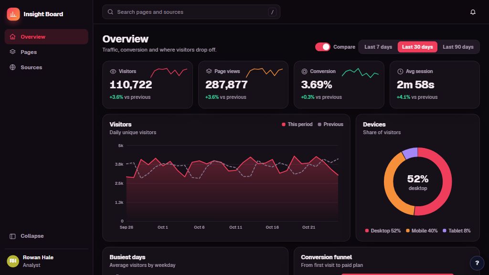The height and width of the screenshot is (275, 489).
Task: Click the 52% desktop center label
Action: (x=417, y=182)
